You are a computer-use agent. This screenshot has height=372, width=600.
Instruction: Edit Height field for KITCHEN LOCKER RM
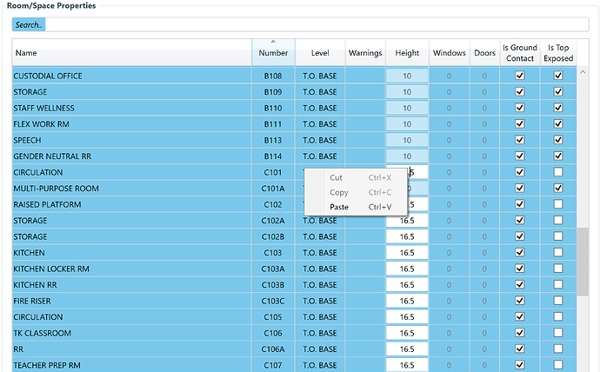(x=407, y=269)
